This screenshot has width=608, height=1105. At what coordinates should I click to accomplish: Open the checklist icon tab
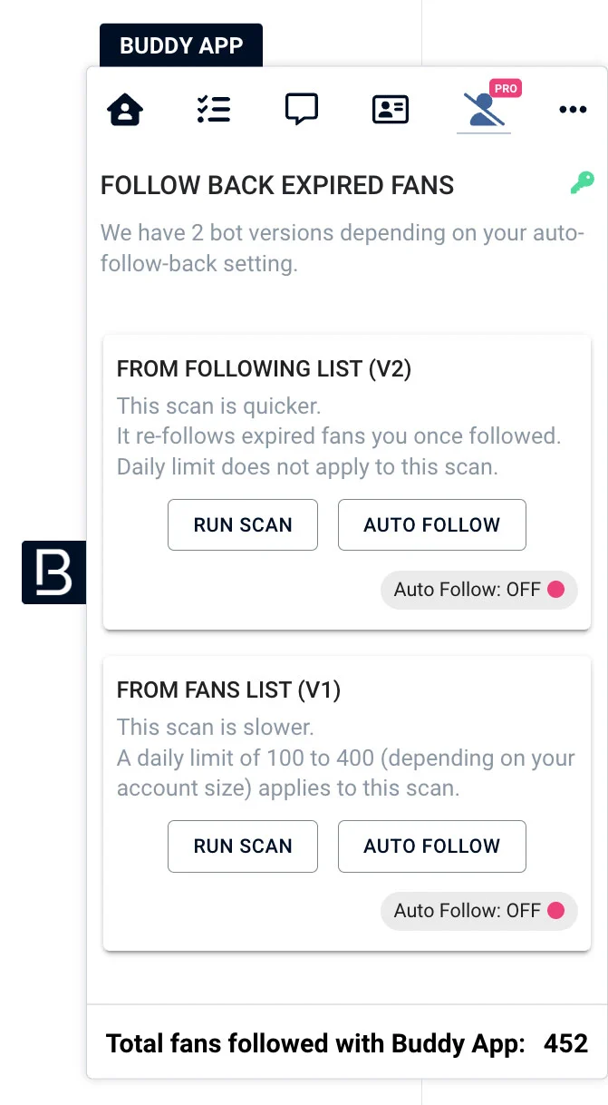point(214,110)
